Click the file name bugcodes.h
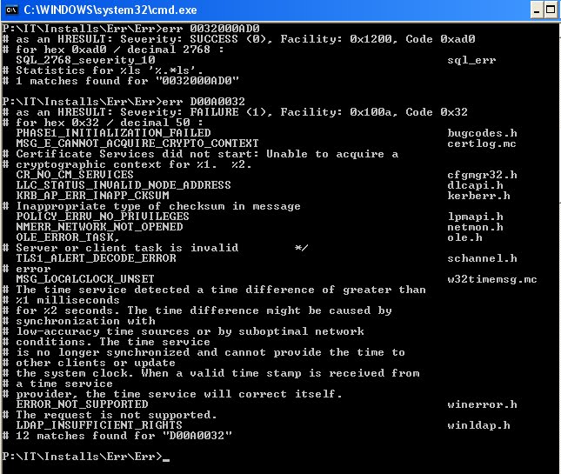561x474 pixels. [482, 133]
